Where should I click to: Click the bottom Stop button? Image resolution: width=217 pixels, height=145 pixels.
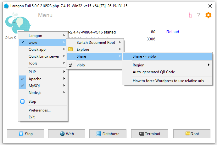tap(25, 134)
